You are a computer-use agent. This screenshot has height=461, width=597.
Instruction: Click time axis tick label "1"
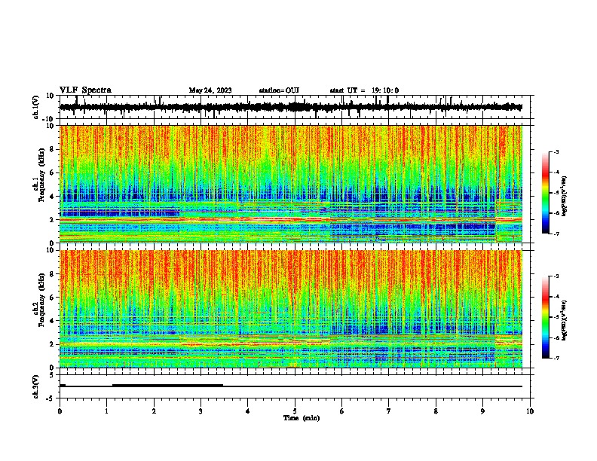(x=106, y=411)
